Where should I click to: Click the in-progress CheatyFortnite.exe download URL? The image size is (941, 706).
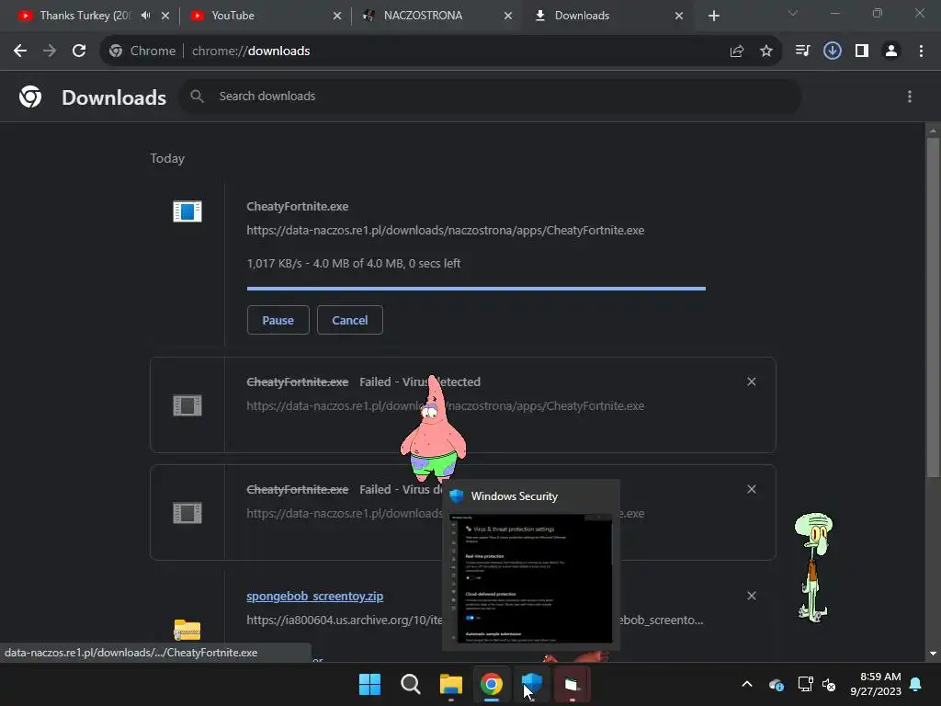pos(446,231)
